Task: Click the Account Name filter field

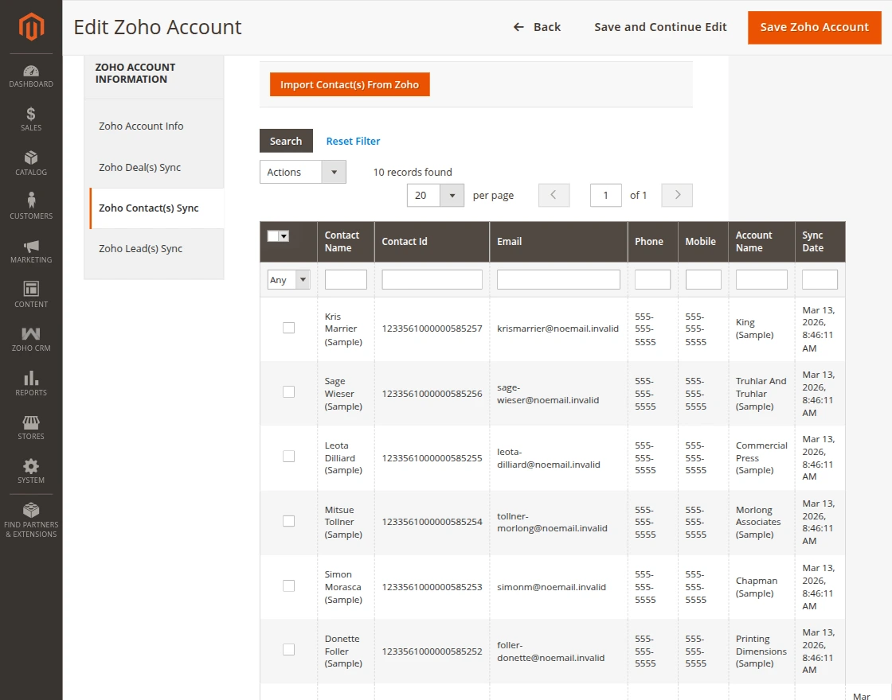Action: (x=761, y=279)
